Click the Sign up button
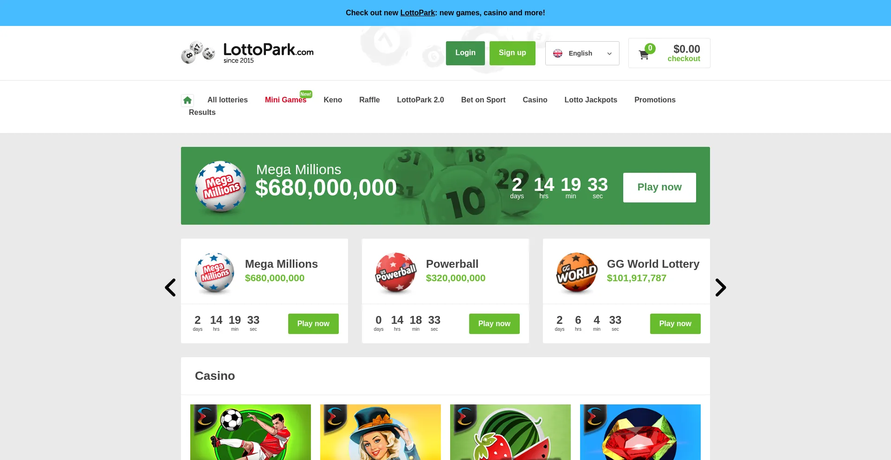This screenshot has height=460, width=891. 512,53
